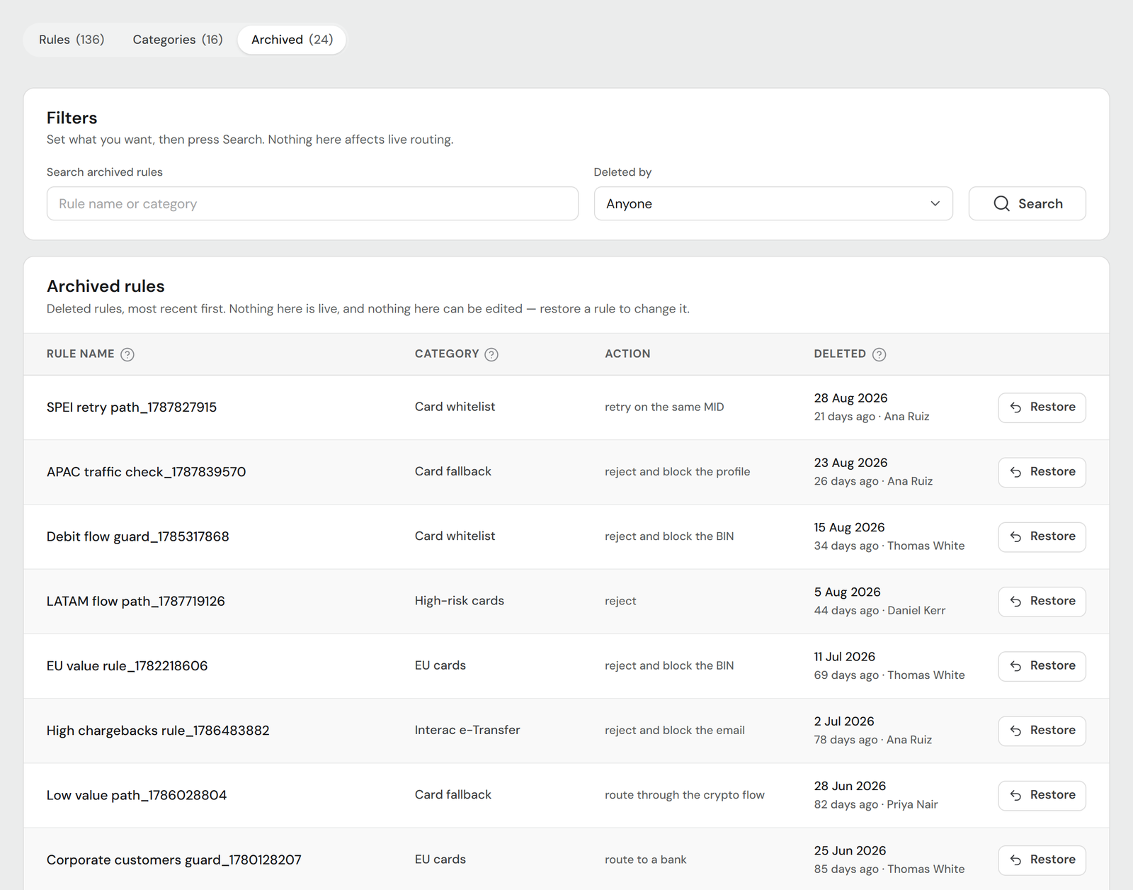Click the 'retry on the same MID' action

(664, 407)
